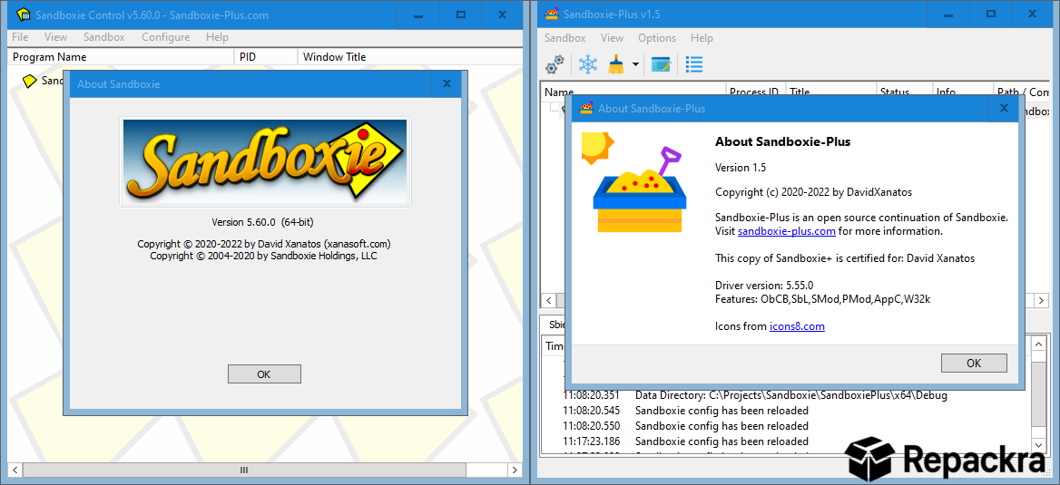Click right arrow of Sandboxie Control horizontal scrollbar

[x=515, y=470]
